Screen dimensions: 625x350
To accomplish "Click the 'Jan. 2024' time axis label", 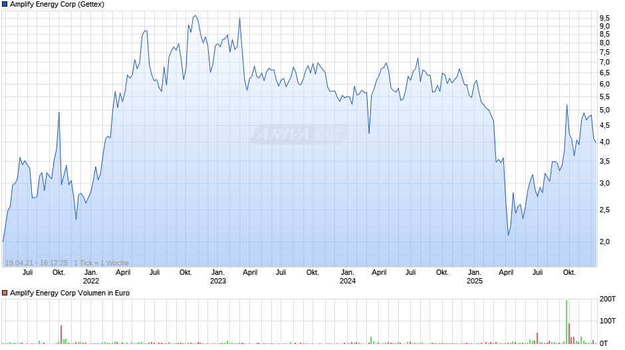I will pos(348,277).
